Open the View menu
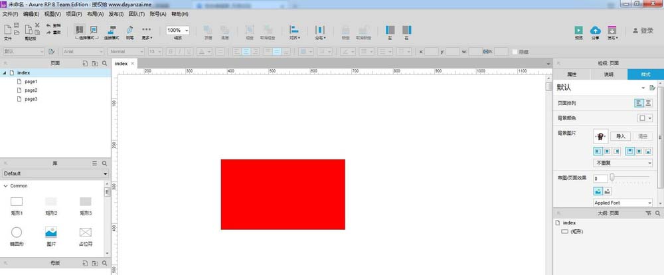 (52, 14)
